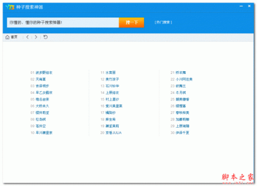The height and width of the screenshot is (186, 257).
Task: Open the [热门搜索] link
Action: point(163,23)
